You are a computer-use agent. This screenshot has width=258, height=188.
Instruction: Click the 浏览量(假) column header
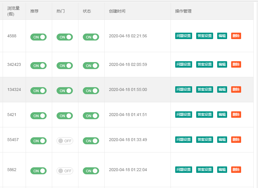(x=13, y=11)
